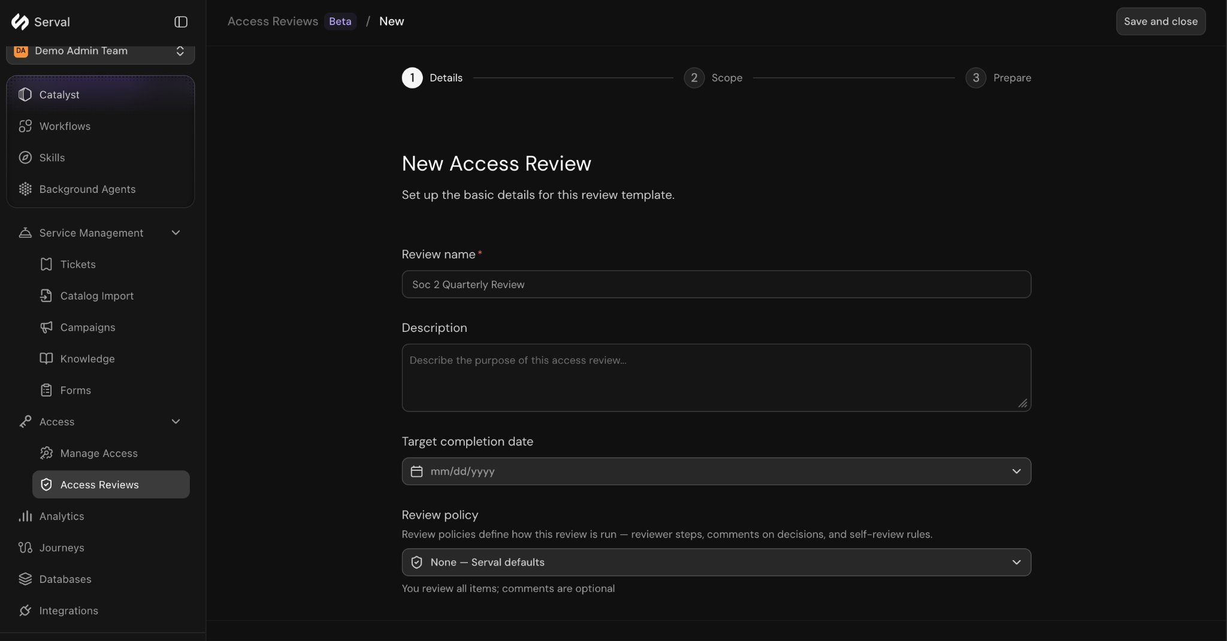1227x641 pixels.
Task: Open the Review policy dropdown arrow
Action: click(x=1016, y=562)
